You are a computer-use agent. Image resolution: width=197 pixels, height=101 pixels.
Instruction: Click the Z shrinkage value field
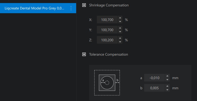point(107,40)
